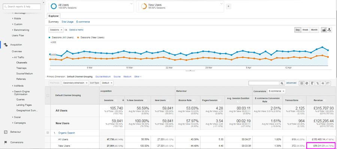The width and height of the screenshot is (337, 149).
Task: Click the table search magnifier icon
Action: click(282, 83)
